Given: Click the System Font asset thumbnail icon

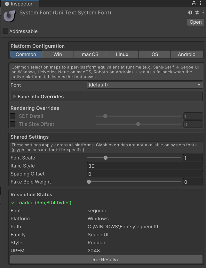Looking at the screenshot, I should point(10,16).
